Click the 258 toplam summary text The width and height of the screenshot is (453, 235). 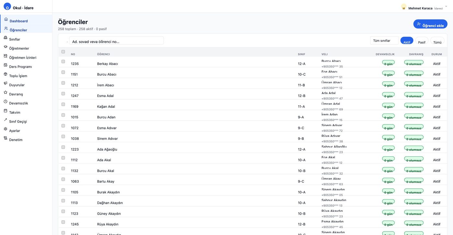click(x=67, y=29)
